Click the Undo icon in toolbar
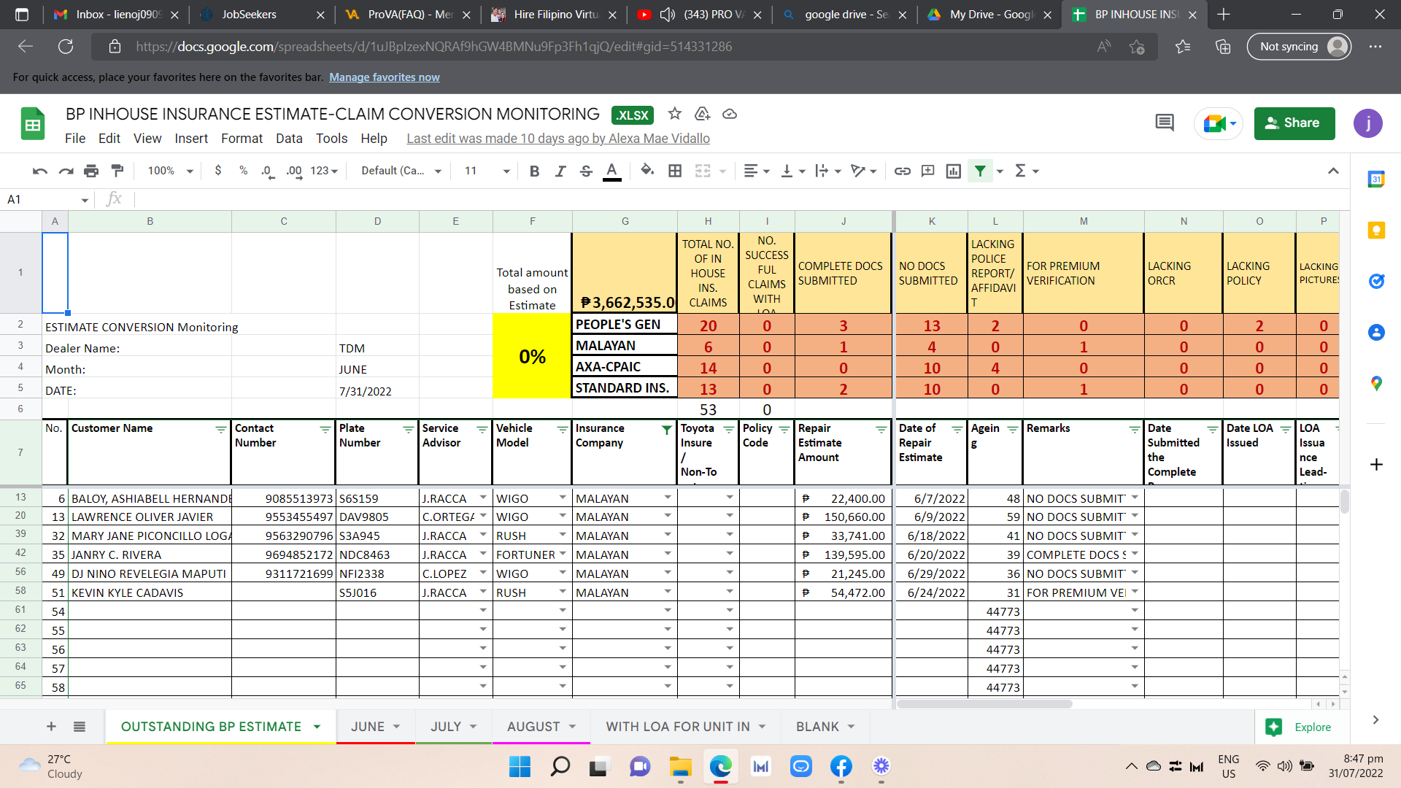1401x788 pixels. coord(39,171)
